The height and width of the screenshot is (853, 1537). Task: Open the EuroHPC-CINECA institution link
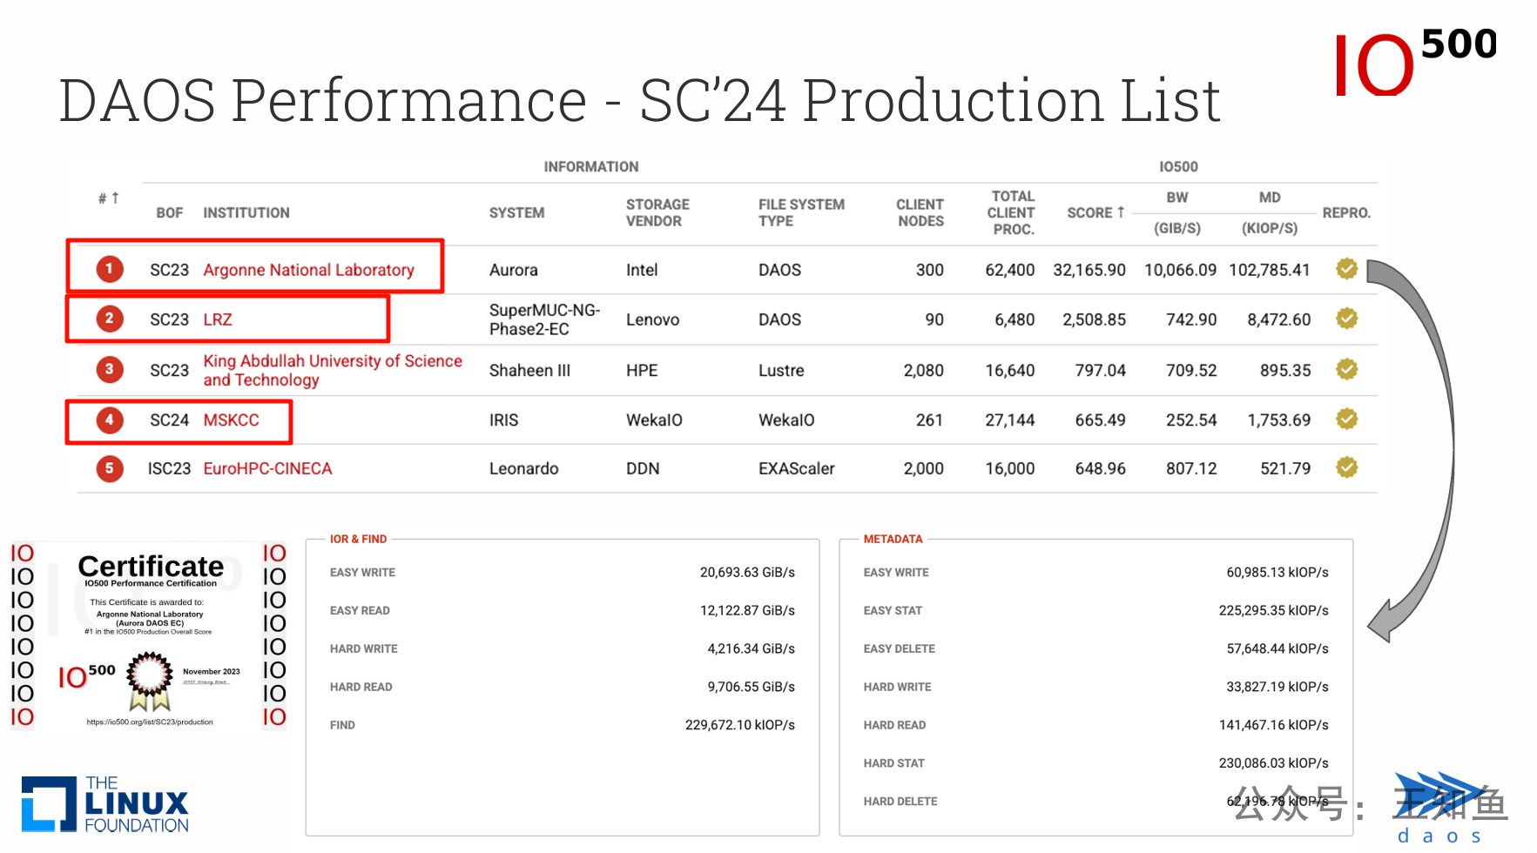pyautogui.click(x=267, y=468)
